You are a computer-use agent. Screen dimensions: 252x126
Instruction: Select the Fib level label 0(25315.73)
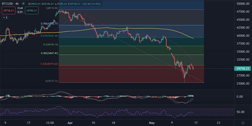(x=51, y=81)
